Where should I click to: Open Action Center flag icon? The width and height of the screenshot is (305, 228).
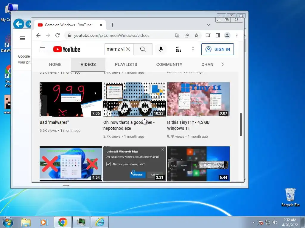tap(261, 222)
